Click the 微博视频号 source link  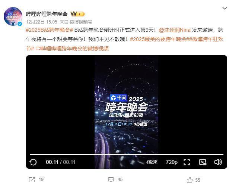click(81, 22)
